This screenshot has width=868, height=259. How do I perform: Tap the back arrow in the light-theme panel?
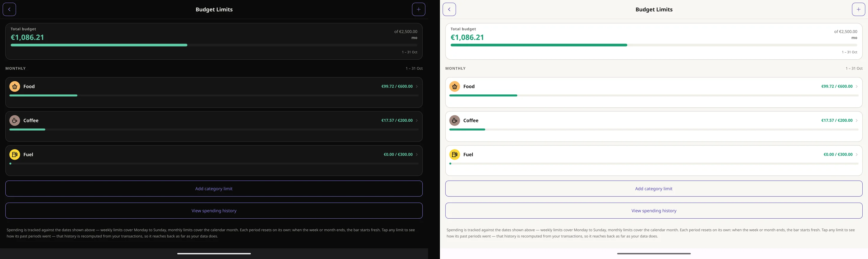449,9
